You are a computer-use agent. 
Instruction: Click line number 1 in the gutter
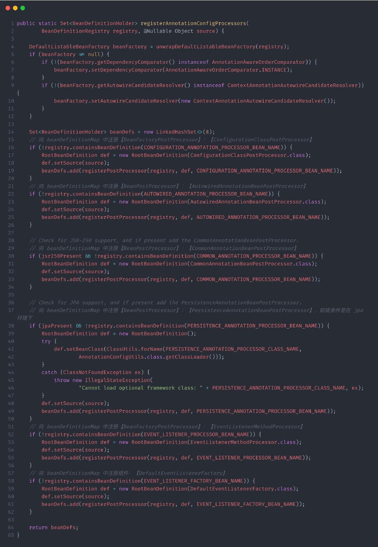pos(12,23)
